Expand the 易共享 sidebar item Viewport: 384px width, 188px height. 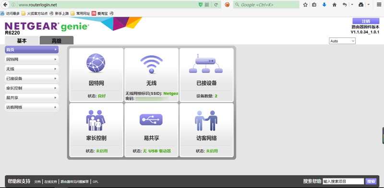pos(32,98)
